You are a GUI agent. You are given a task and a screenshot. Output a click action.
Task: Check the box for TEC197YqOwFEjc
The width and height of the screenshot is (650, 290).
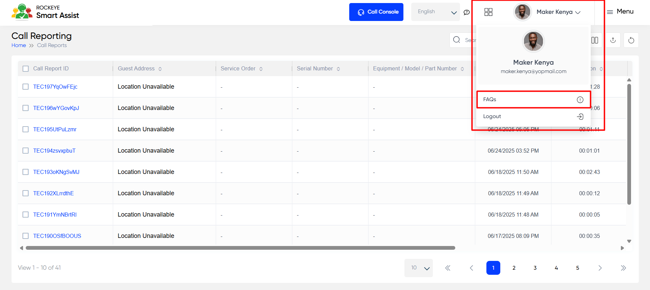coord(26,87)
